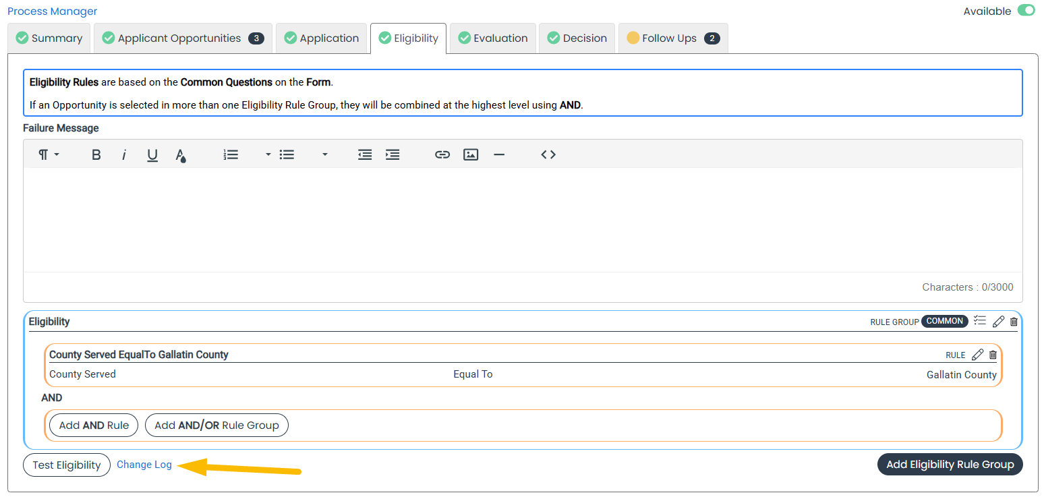Open the text color picker

pyautogui.click(x=181, y=154)
